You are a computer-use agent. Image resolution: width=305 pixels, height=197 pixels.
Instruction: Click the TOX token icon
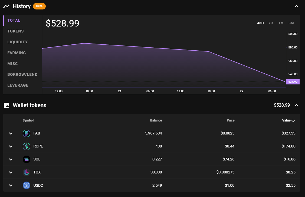tap(26, 172)
